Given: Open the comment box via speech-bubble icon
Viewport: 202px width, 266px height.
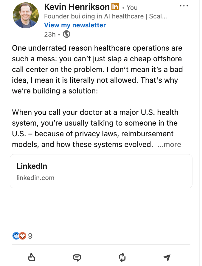Looking at the screenshot, I should pyautogui.click(x=77, y=257).
